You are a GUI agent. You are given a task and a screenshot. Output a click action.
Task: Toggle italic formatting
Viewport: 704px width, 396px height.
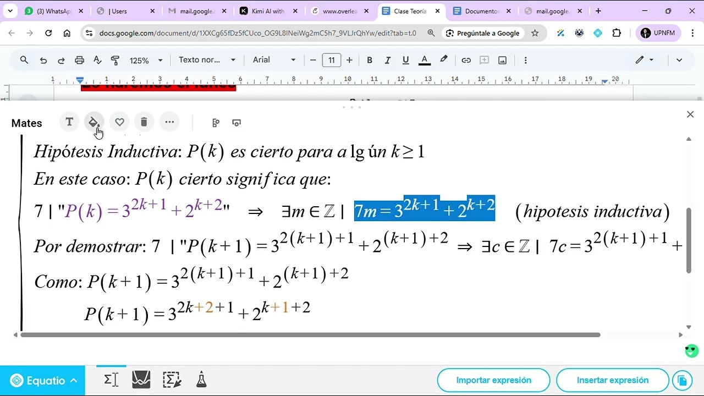coord(387,61)
